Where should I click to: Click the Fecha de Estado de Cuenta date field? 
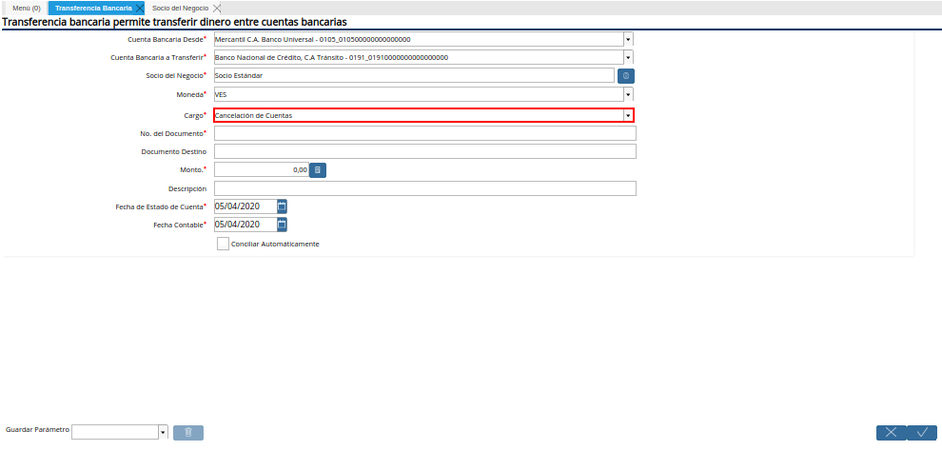(x=245, y=206)
